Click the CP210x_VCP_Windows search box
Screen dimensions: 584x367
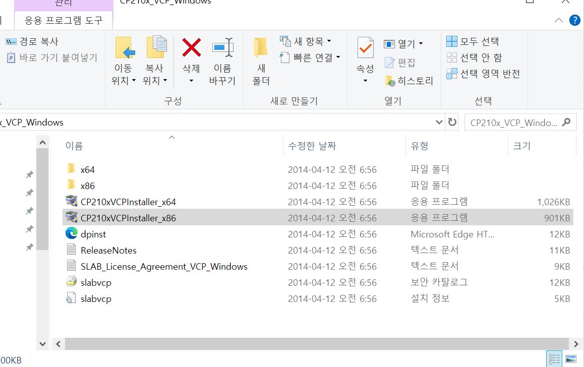click(513, 123)
